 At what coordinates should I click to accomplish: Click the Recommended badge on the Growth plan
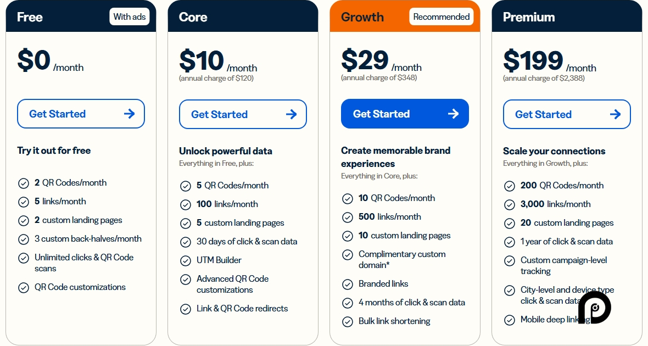[441, 16]
